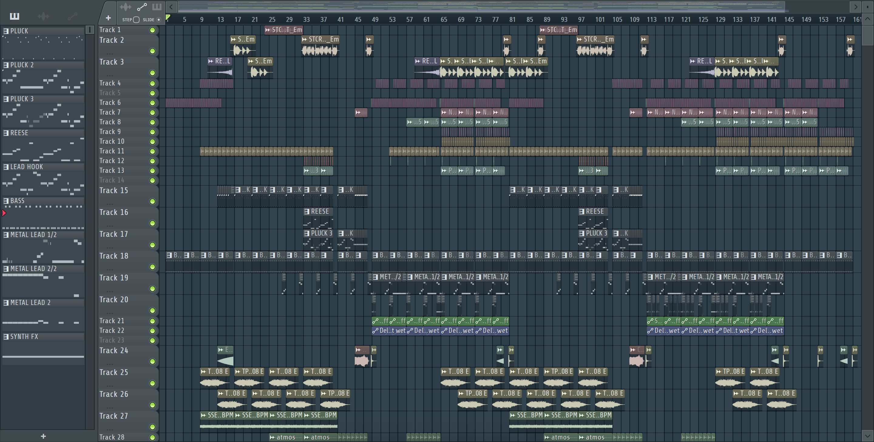Open the first atmos clip menu on Track 28

(x=272, y=437)
